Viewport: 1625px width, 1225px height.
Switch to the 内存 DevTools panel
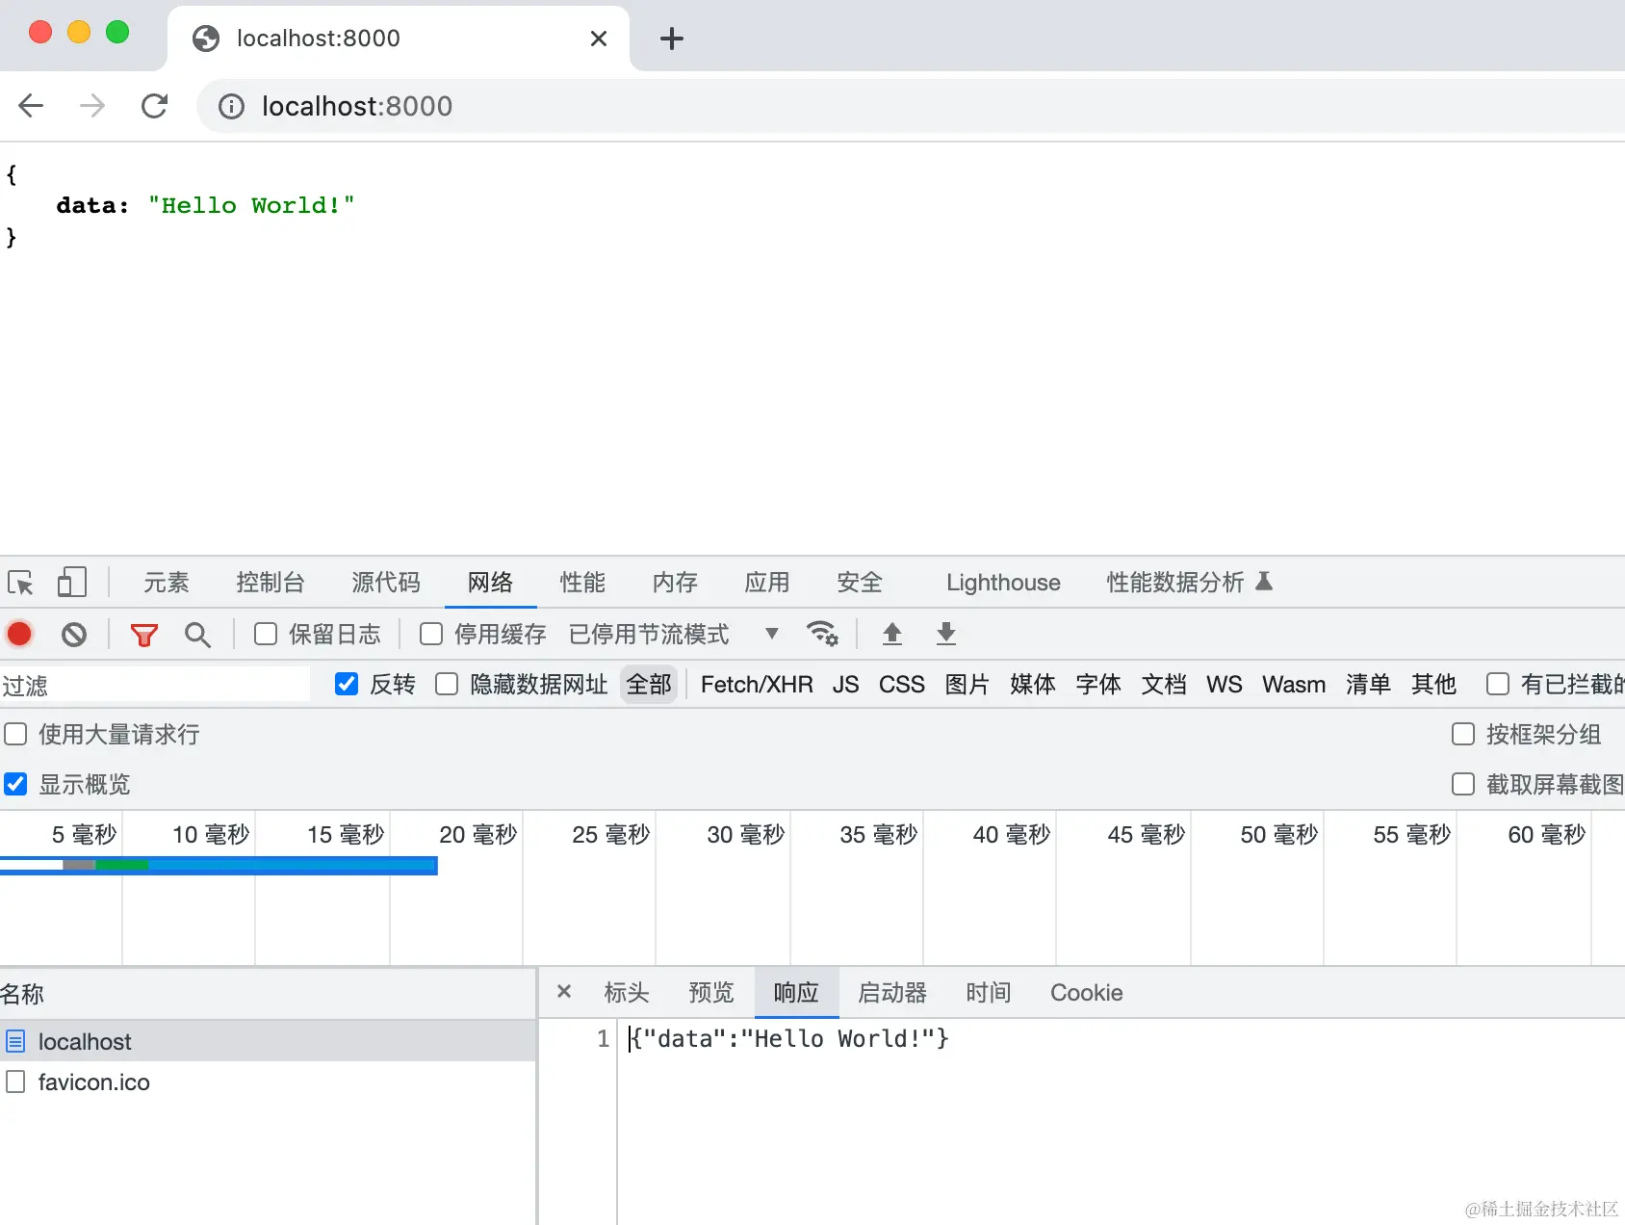(x=676, y=583)
